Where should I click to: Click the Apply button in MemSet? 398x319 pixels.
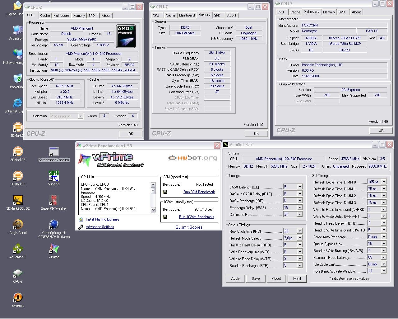pos(235,279)
